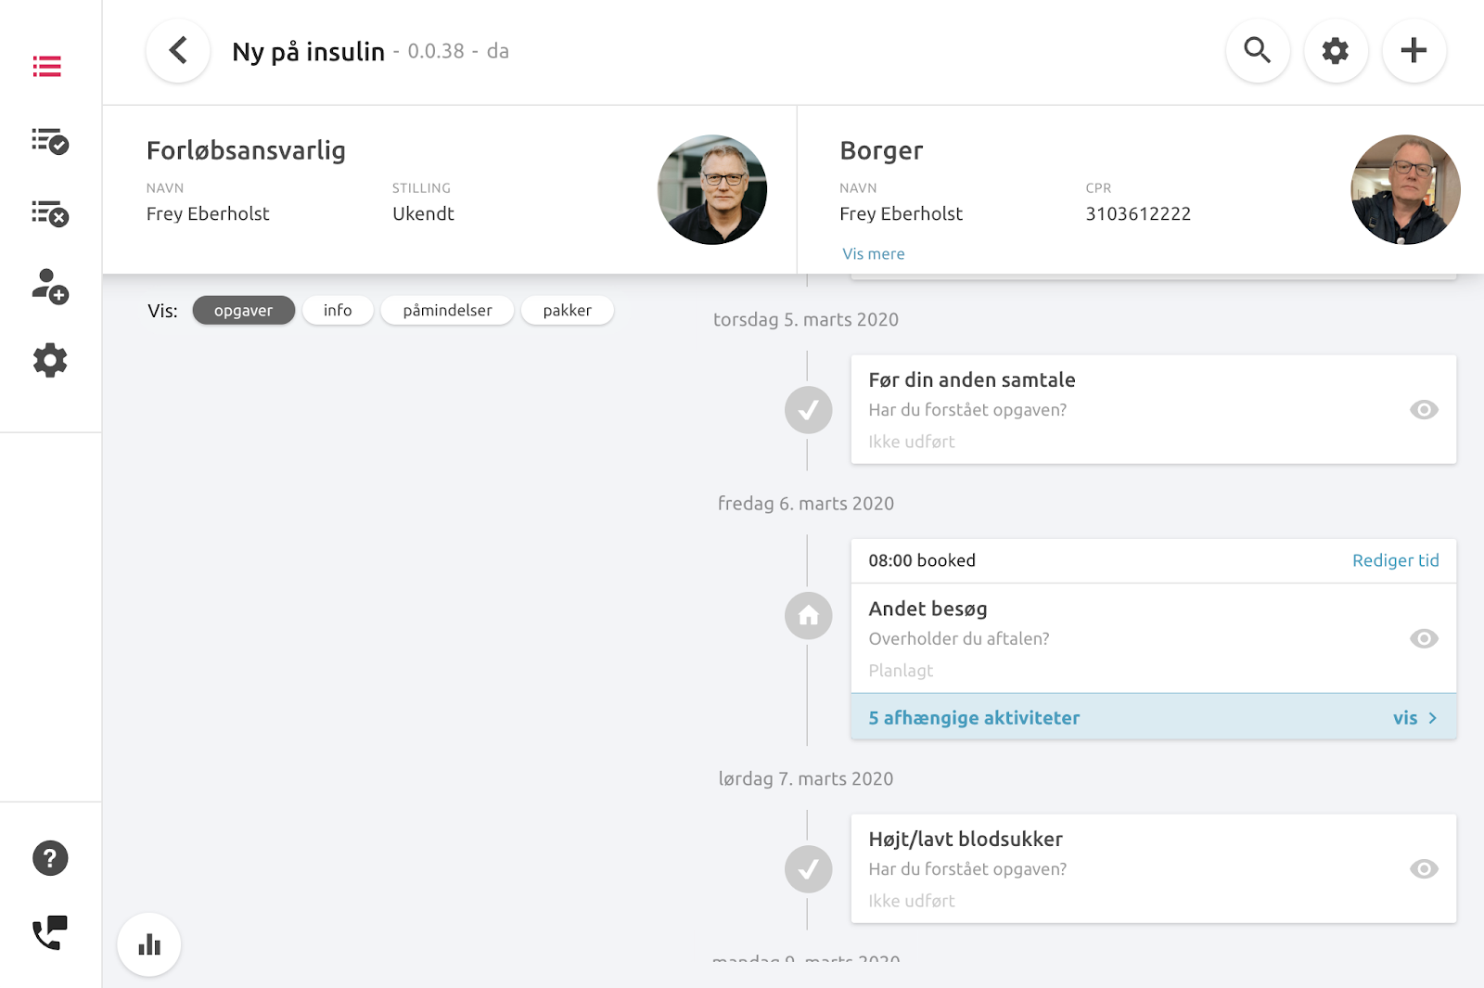Select the pakker filter chip
This screenshot has width=1484, height=988.
567,311
